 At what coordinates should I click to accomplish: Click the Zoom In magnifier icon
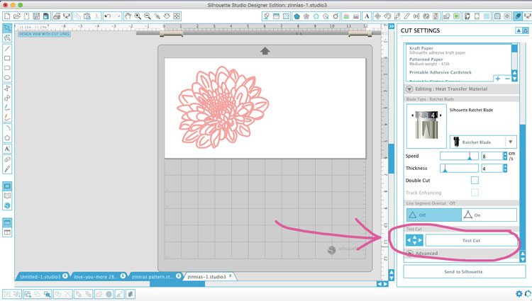[138, 16]
